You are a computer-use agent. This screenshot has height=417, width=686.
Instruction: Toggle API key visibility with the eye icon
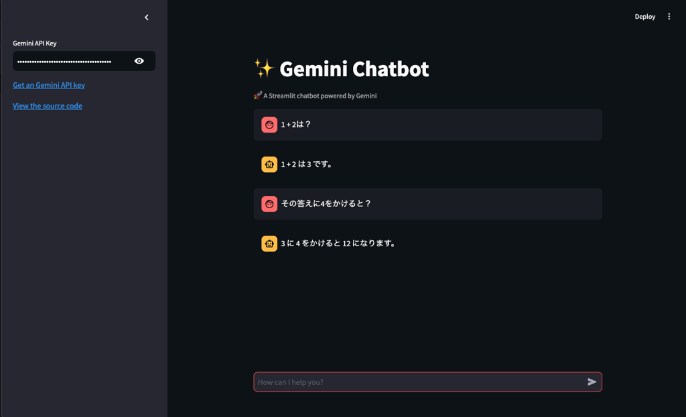tap(139, 60)
